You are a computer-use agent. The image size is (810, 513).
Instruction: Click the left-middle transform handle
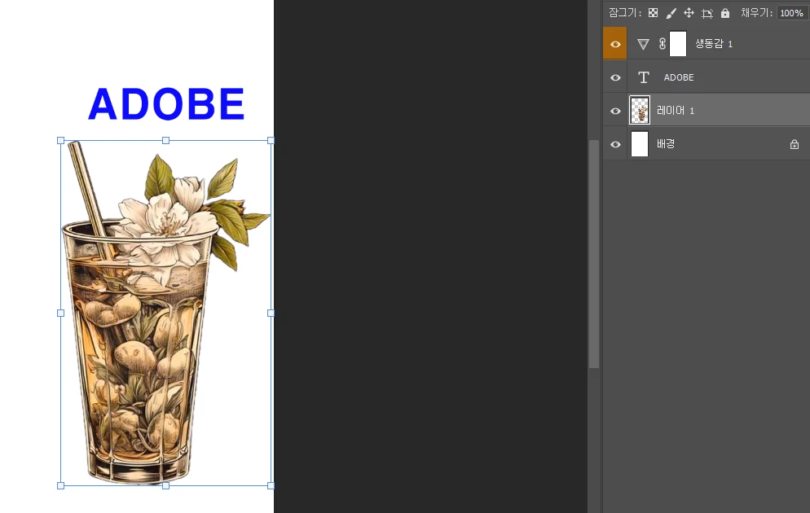point(61,313)
